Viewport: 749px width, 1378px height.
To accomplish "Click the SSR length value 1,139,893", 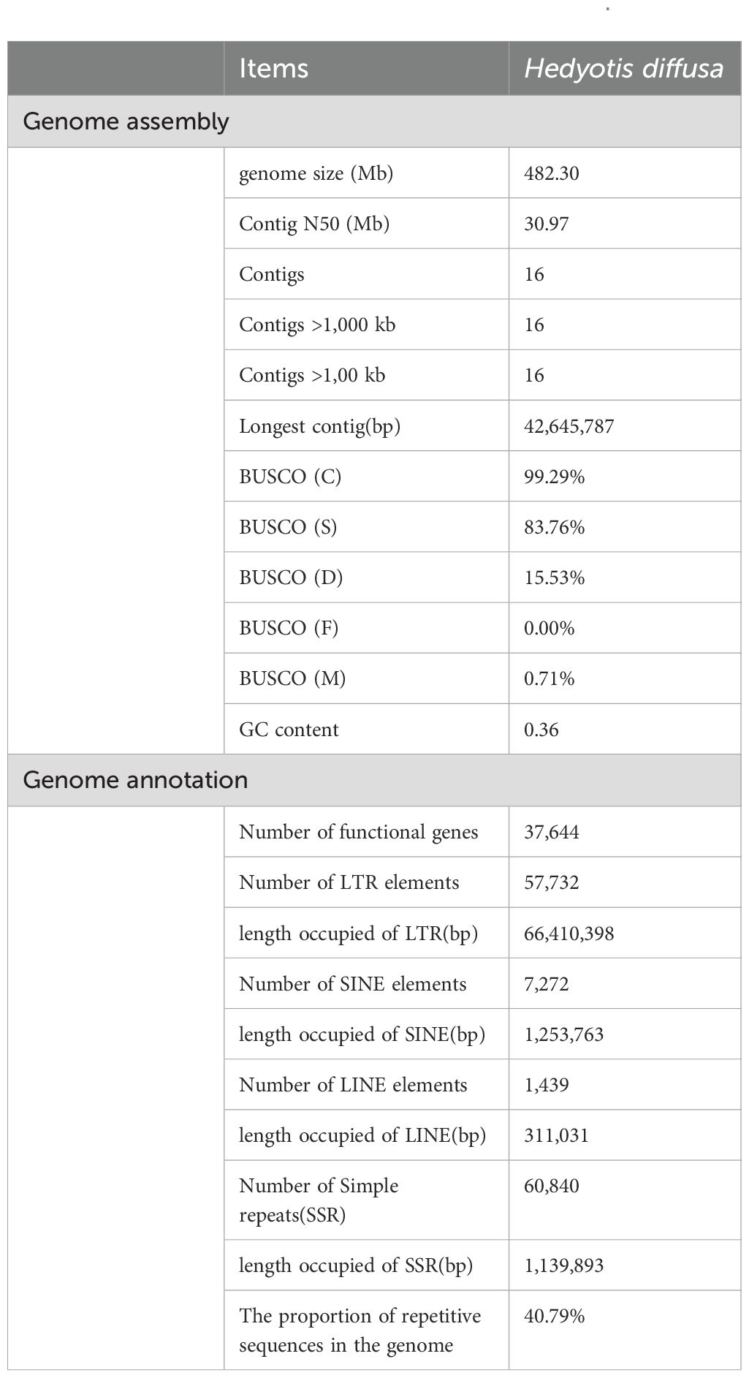I will 564,1265.
